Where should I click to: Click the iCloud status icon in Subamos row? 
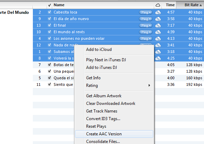tap(158, 52)
